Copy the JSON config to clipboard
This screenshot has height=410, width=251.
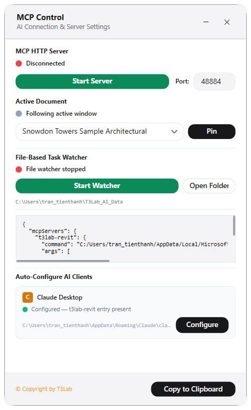pos(193,389)
